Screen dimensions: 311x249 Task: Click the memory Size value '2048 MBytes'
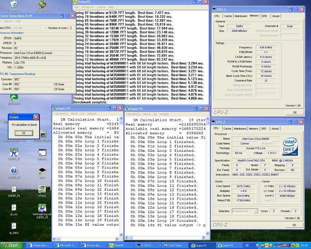pos(239,31)
